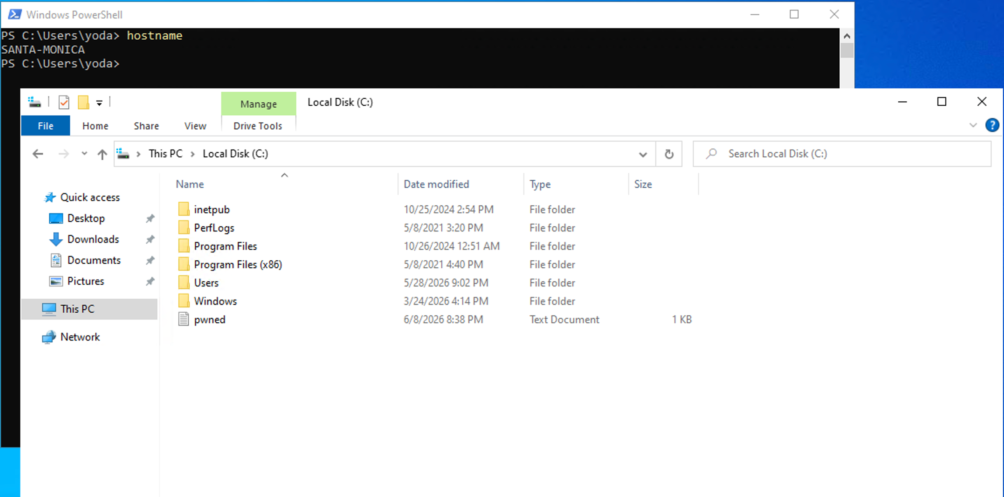Viewport: 1004px width, 497px height.
Task: Go back using the Back arrow
Action: click(38, 154)
